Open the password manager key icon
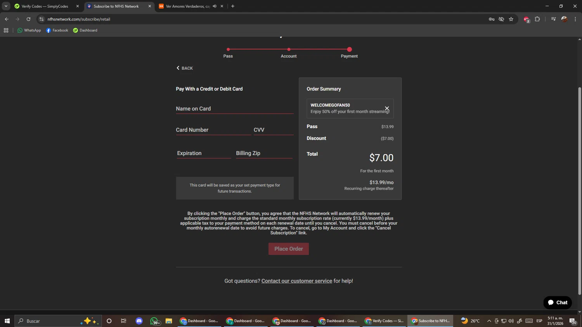This screenshot has width=582, height=327. (492, 19)
